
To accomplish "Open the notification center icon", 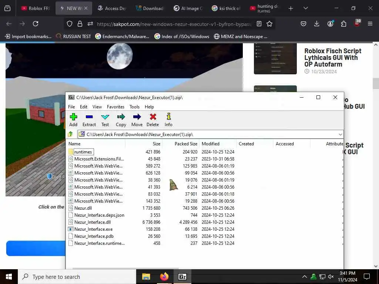I will point(367,277).
